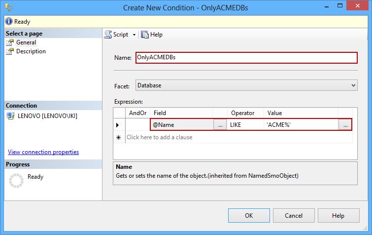Screen dimensions: 372x235
Task: Click the 'ACME%' value cell
Action: (301, 125)
